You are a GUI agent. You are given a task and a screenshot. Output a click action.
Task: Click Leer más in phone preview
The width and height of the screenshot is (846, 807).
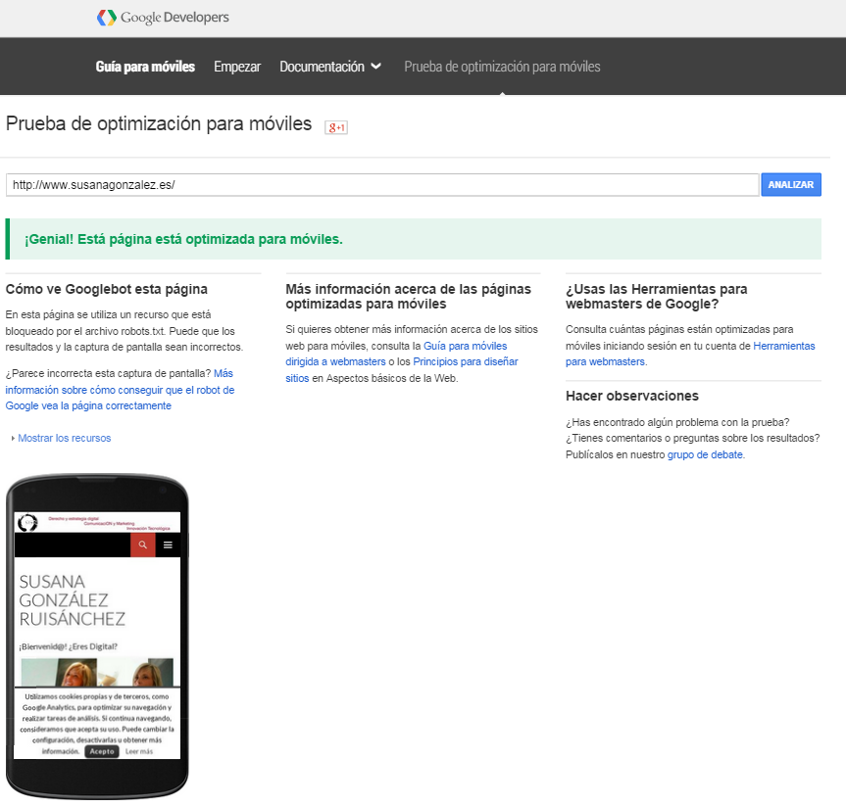139,751
